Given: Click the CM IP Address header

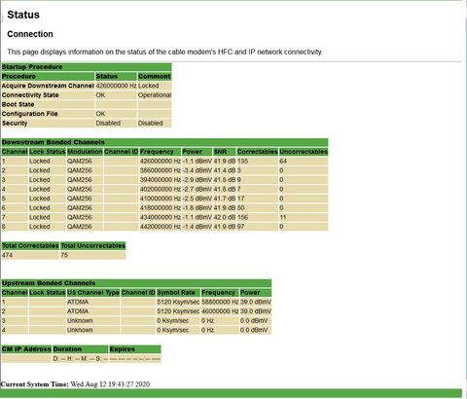Looking at the screenshot, I should pyautogui.click(x=26, y=349).
